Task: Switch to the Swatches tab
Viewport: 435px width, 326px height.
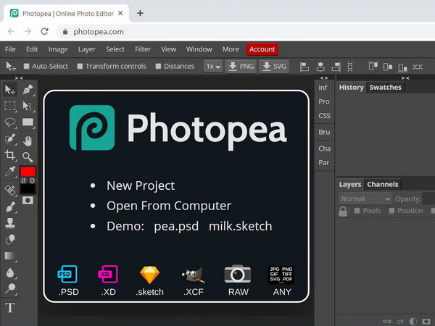Action: [x=386, y=88]
